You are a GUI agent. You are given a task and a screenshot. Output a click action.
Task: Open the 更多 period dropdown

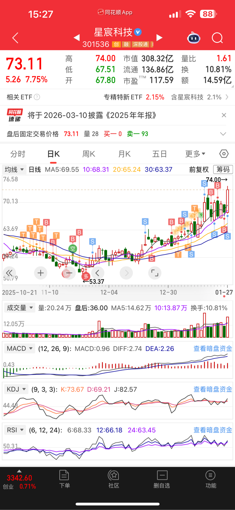(x=195, y=154)
